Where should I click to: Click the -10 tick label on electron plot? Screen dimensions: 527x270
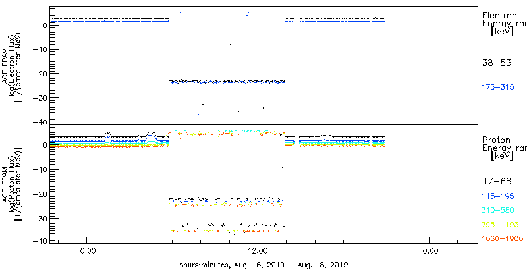point(41,49)
